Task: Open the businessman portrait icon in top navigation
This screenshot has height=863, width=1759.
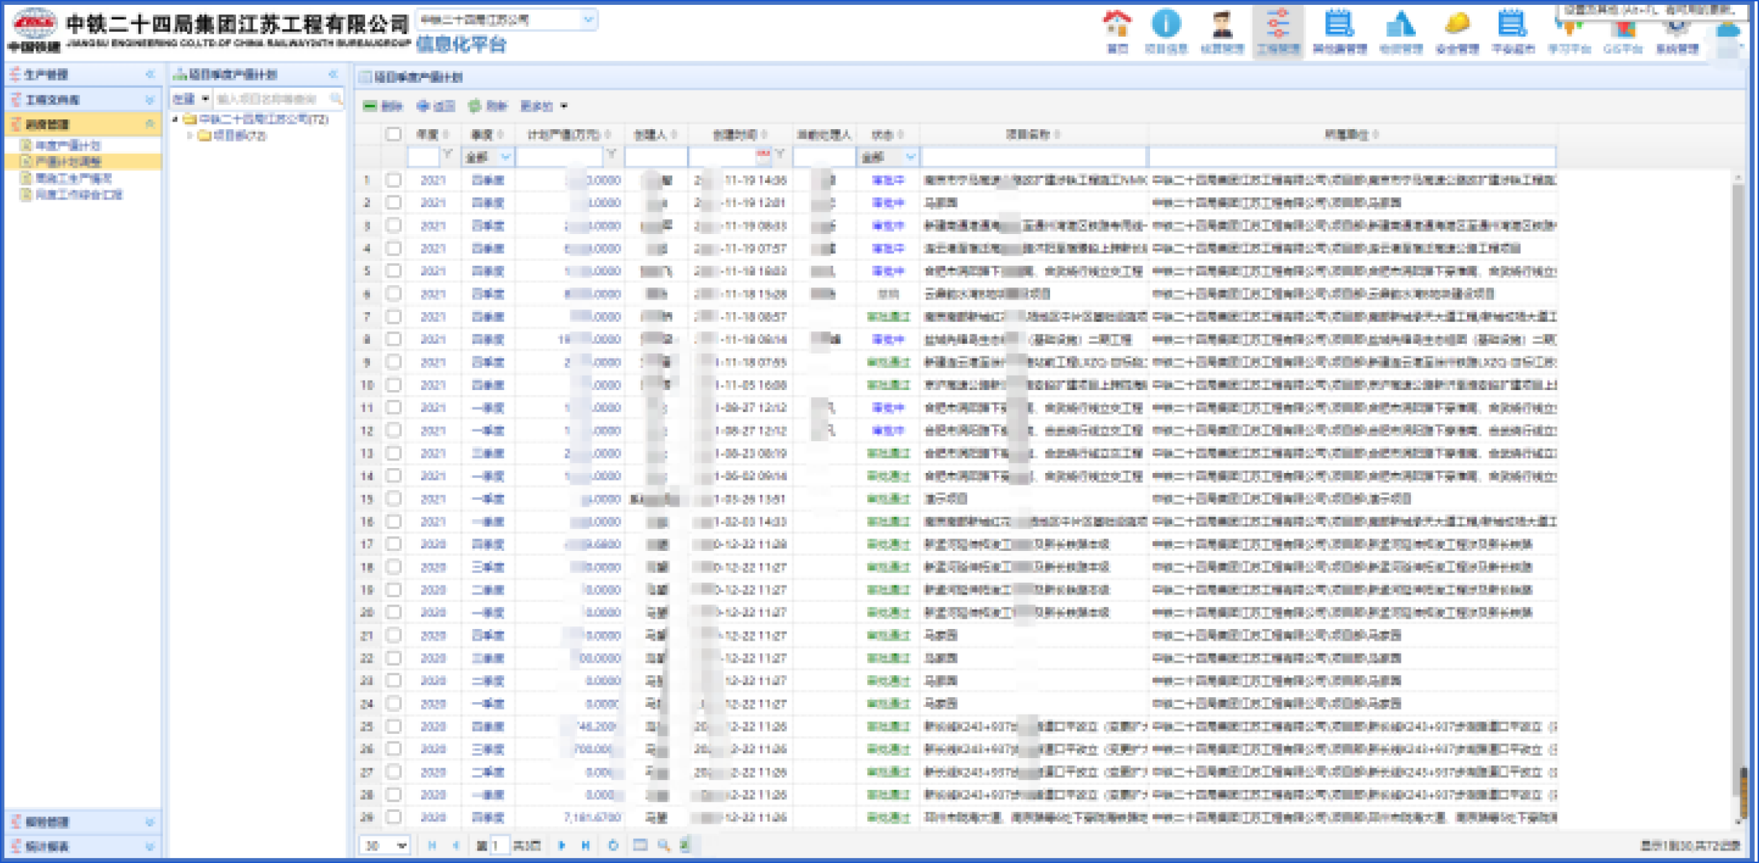Action: tap(1223, 24)
